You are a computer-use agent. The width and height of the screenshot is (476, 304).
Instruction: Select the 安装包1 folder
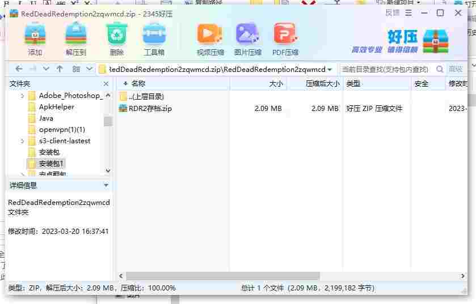[x=51, y=164]
